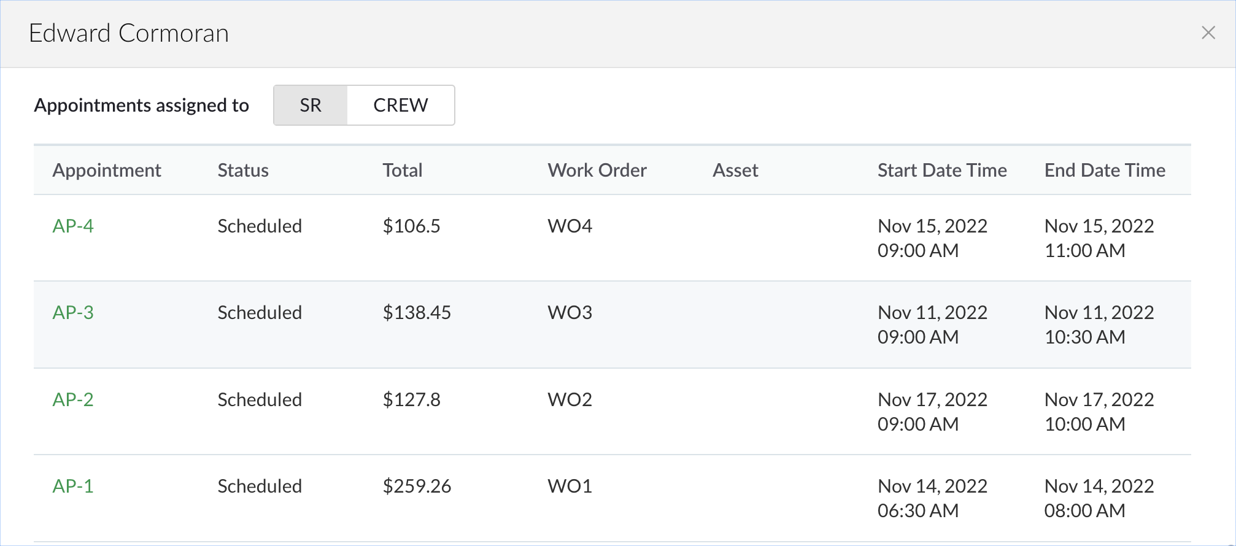Click the Edward Cormoran dialog title

click(129, 33)
